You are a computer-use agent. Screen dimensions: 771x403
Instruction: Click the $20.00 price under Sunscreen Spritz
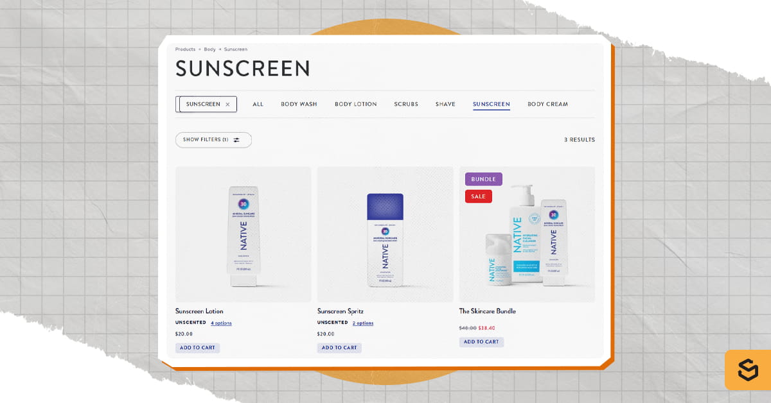[x=326, y=334]
